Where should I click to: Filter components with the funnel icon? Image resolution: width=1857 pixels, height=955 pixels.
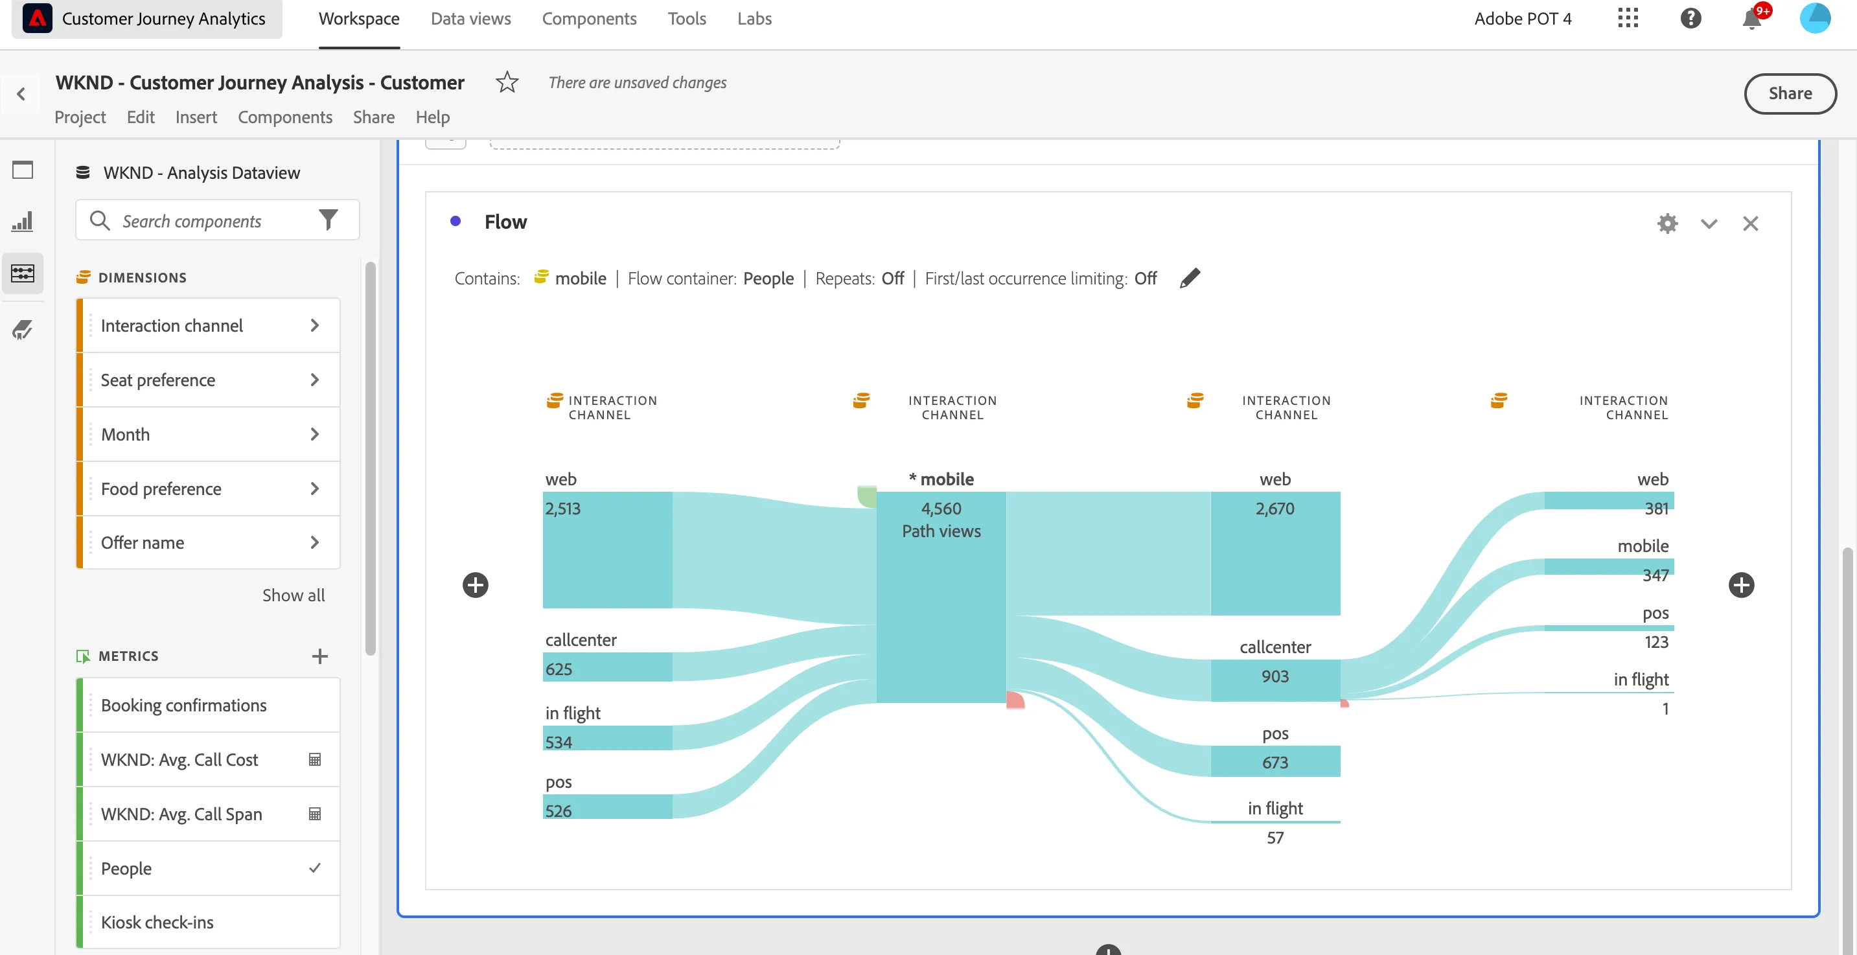[328, 219]
